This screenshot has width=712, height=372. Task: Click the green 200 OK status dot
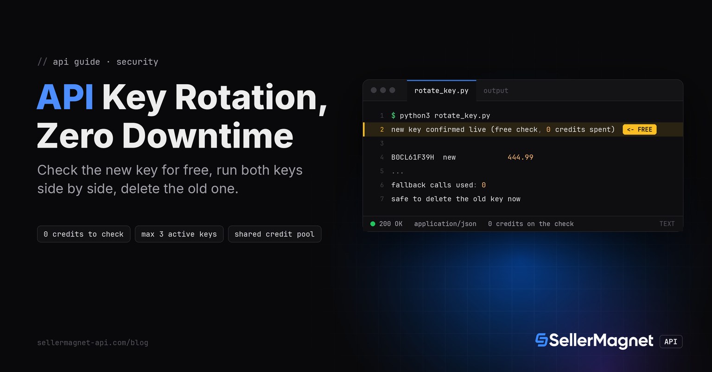(373, 224)
